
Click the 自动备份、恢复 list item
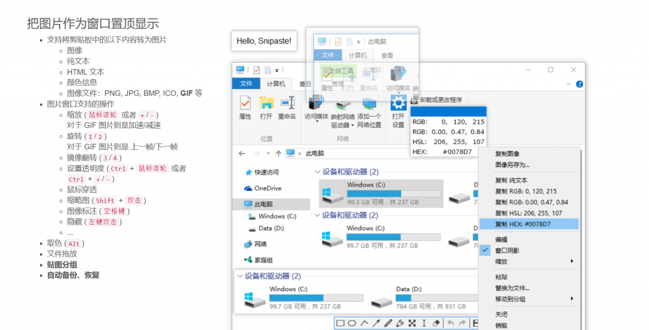[74, 275]
